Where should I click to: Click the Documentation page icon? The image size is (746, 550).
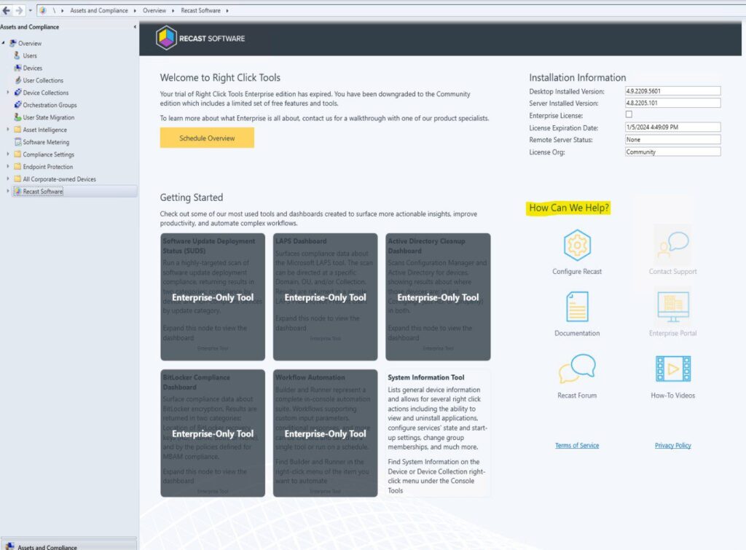[577, 307]
